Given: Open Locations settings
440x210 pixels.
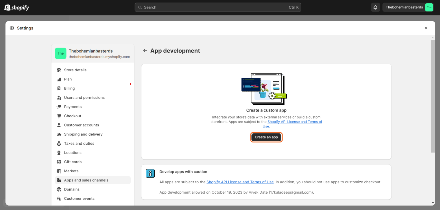Looking at the screenshot, I should tap(93, 153).
